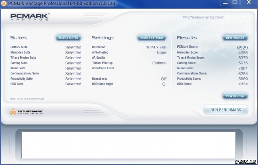Viewport: 258px width, 165px height.
Task: Minimize the PCMark Vantage window
Action: (x=225, y=3)
